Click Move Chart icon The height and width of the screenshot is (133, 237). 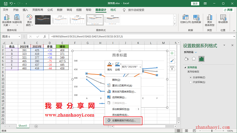223,19
